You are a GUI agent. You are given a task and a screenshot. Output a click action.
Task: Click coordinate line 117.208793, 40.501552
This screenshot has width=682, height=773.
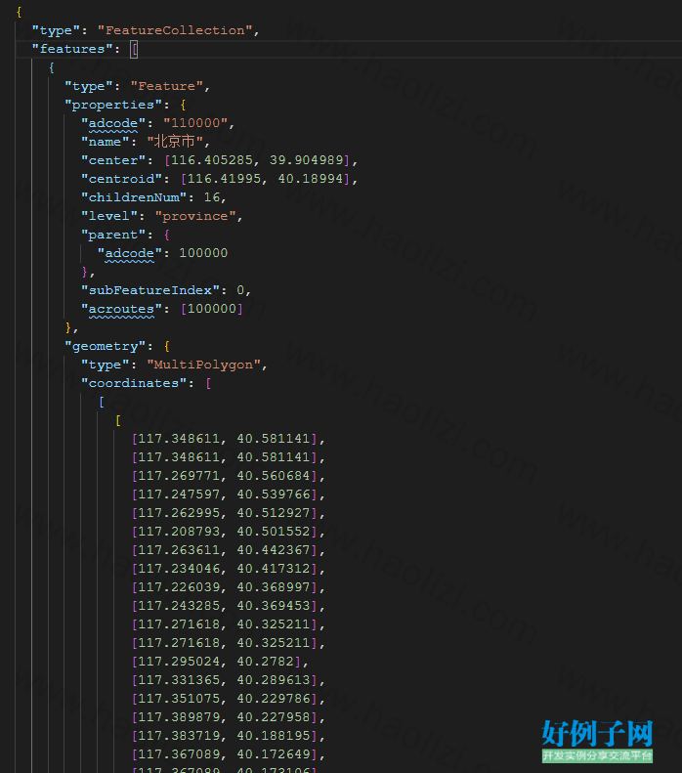(229, 532)
